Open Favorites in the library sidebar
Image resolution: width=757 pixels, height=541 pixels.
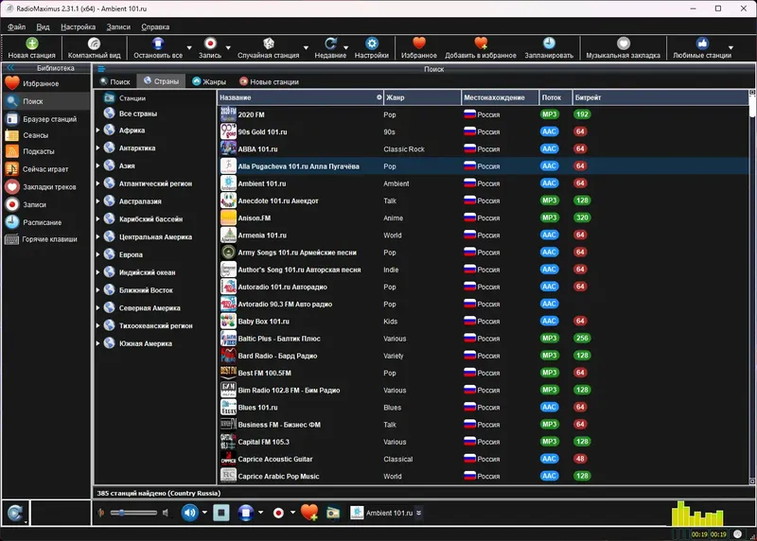[x=45, y=83]
